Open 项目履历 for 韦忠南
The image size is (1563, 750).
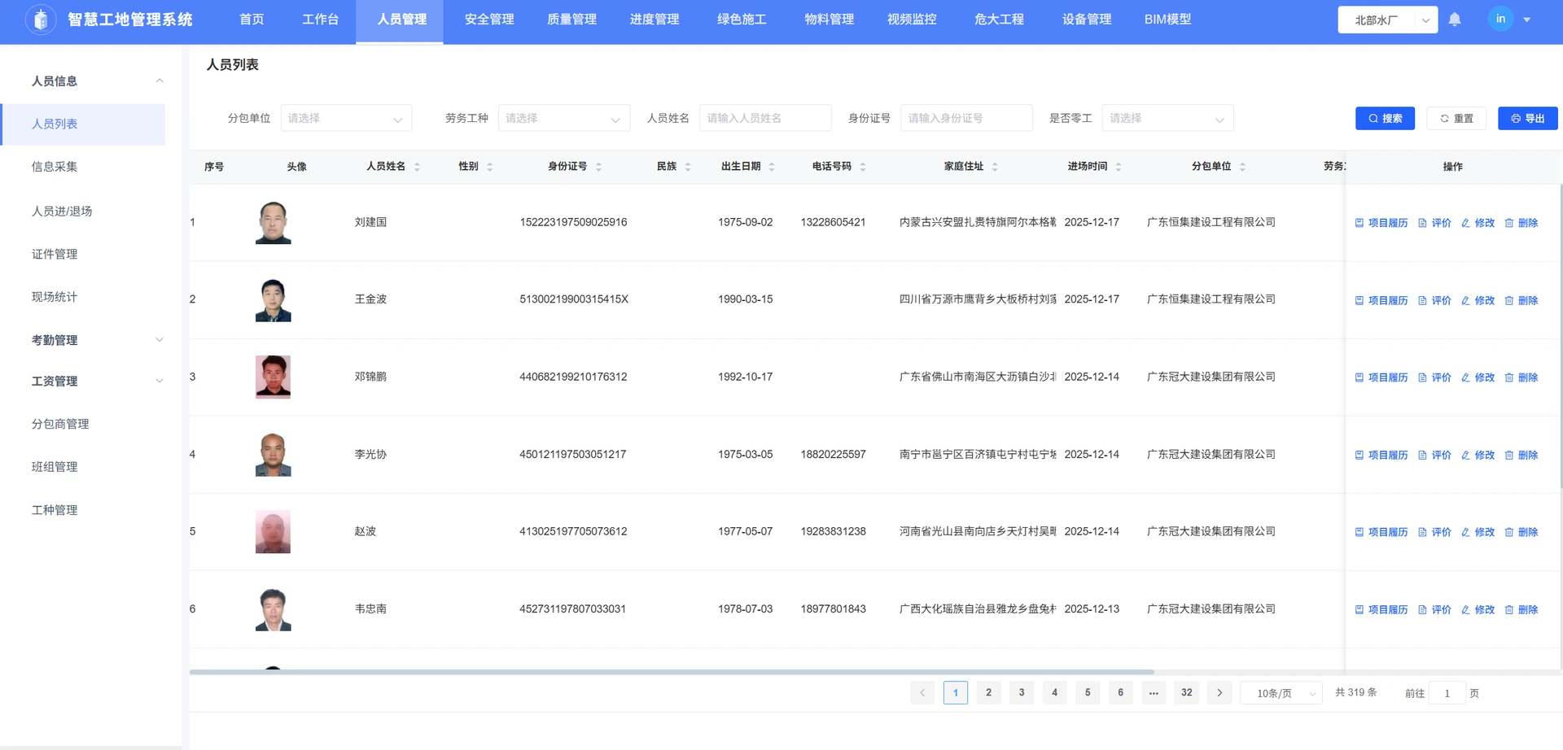pyautogui.click(x=1381, y=609)
